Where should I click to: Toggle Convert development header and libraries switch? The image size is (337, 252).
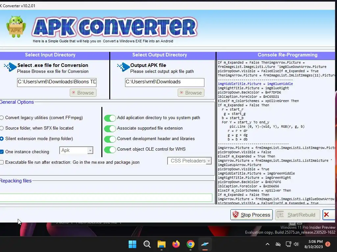(110, 139)
